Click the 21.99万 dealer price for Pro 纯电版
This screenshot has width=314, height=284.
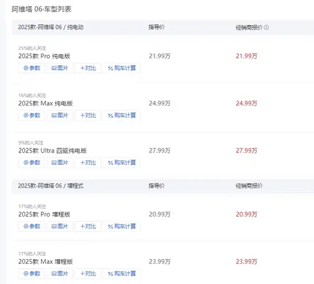(x=247, y=56)
